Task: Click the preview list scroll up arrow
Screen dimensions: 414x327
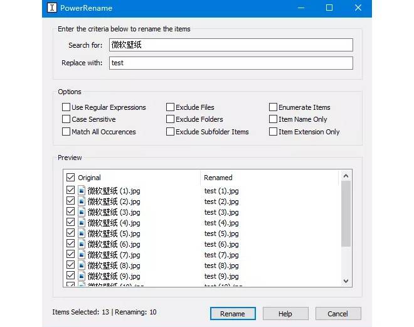Action: [x=346, y=176]
